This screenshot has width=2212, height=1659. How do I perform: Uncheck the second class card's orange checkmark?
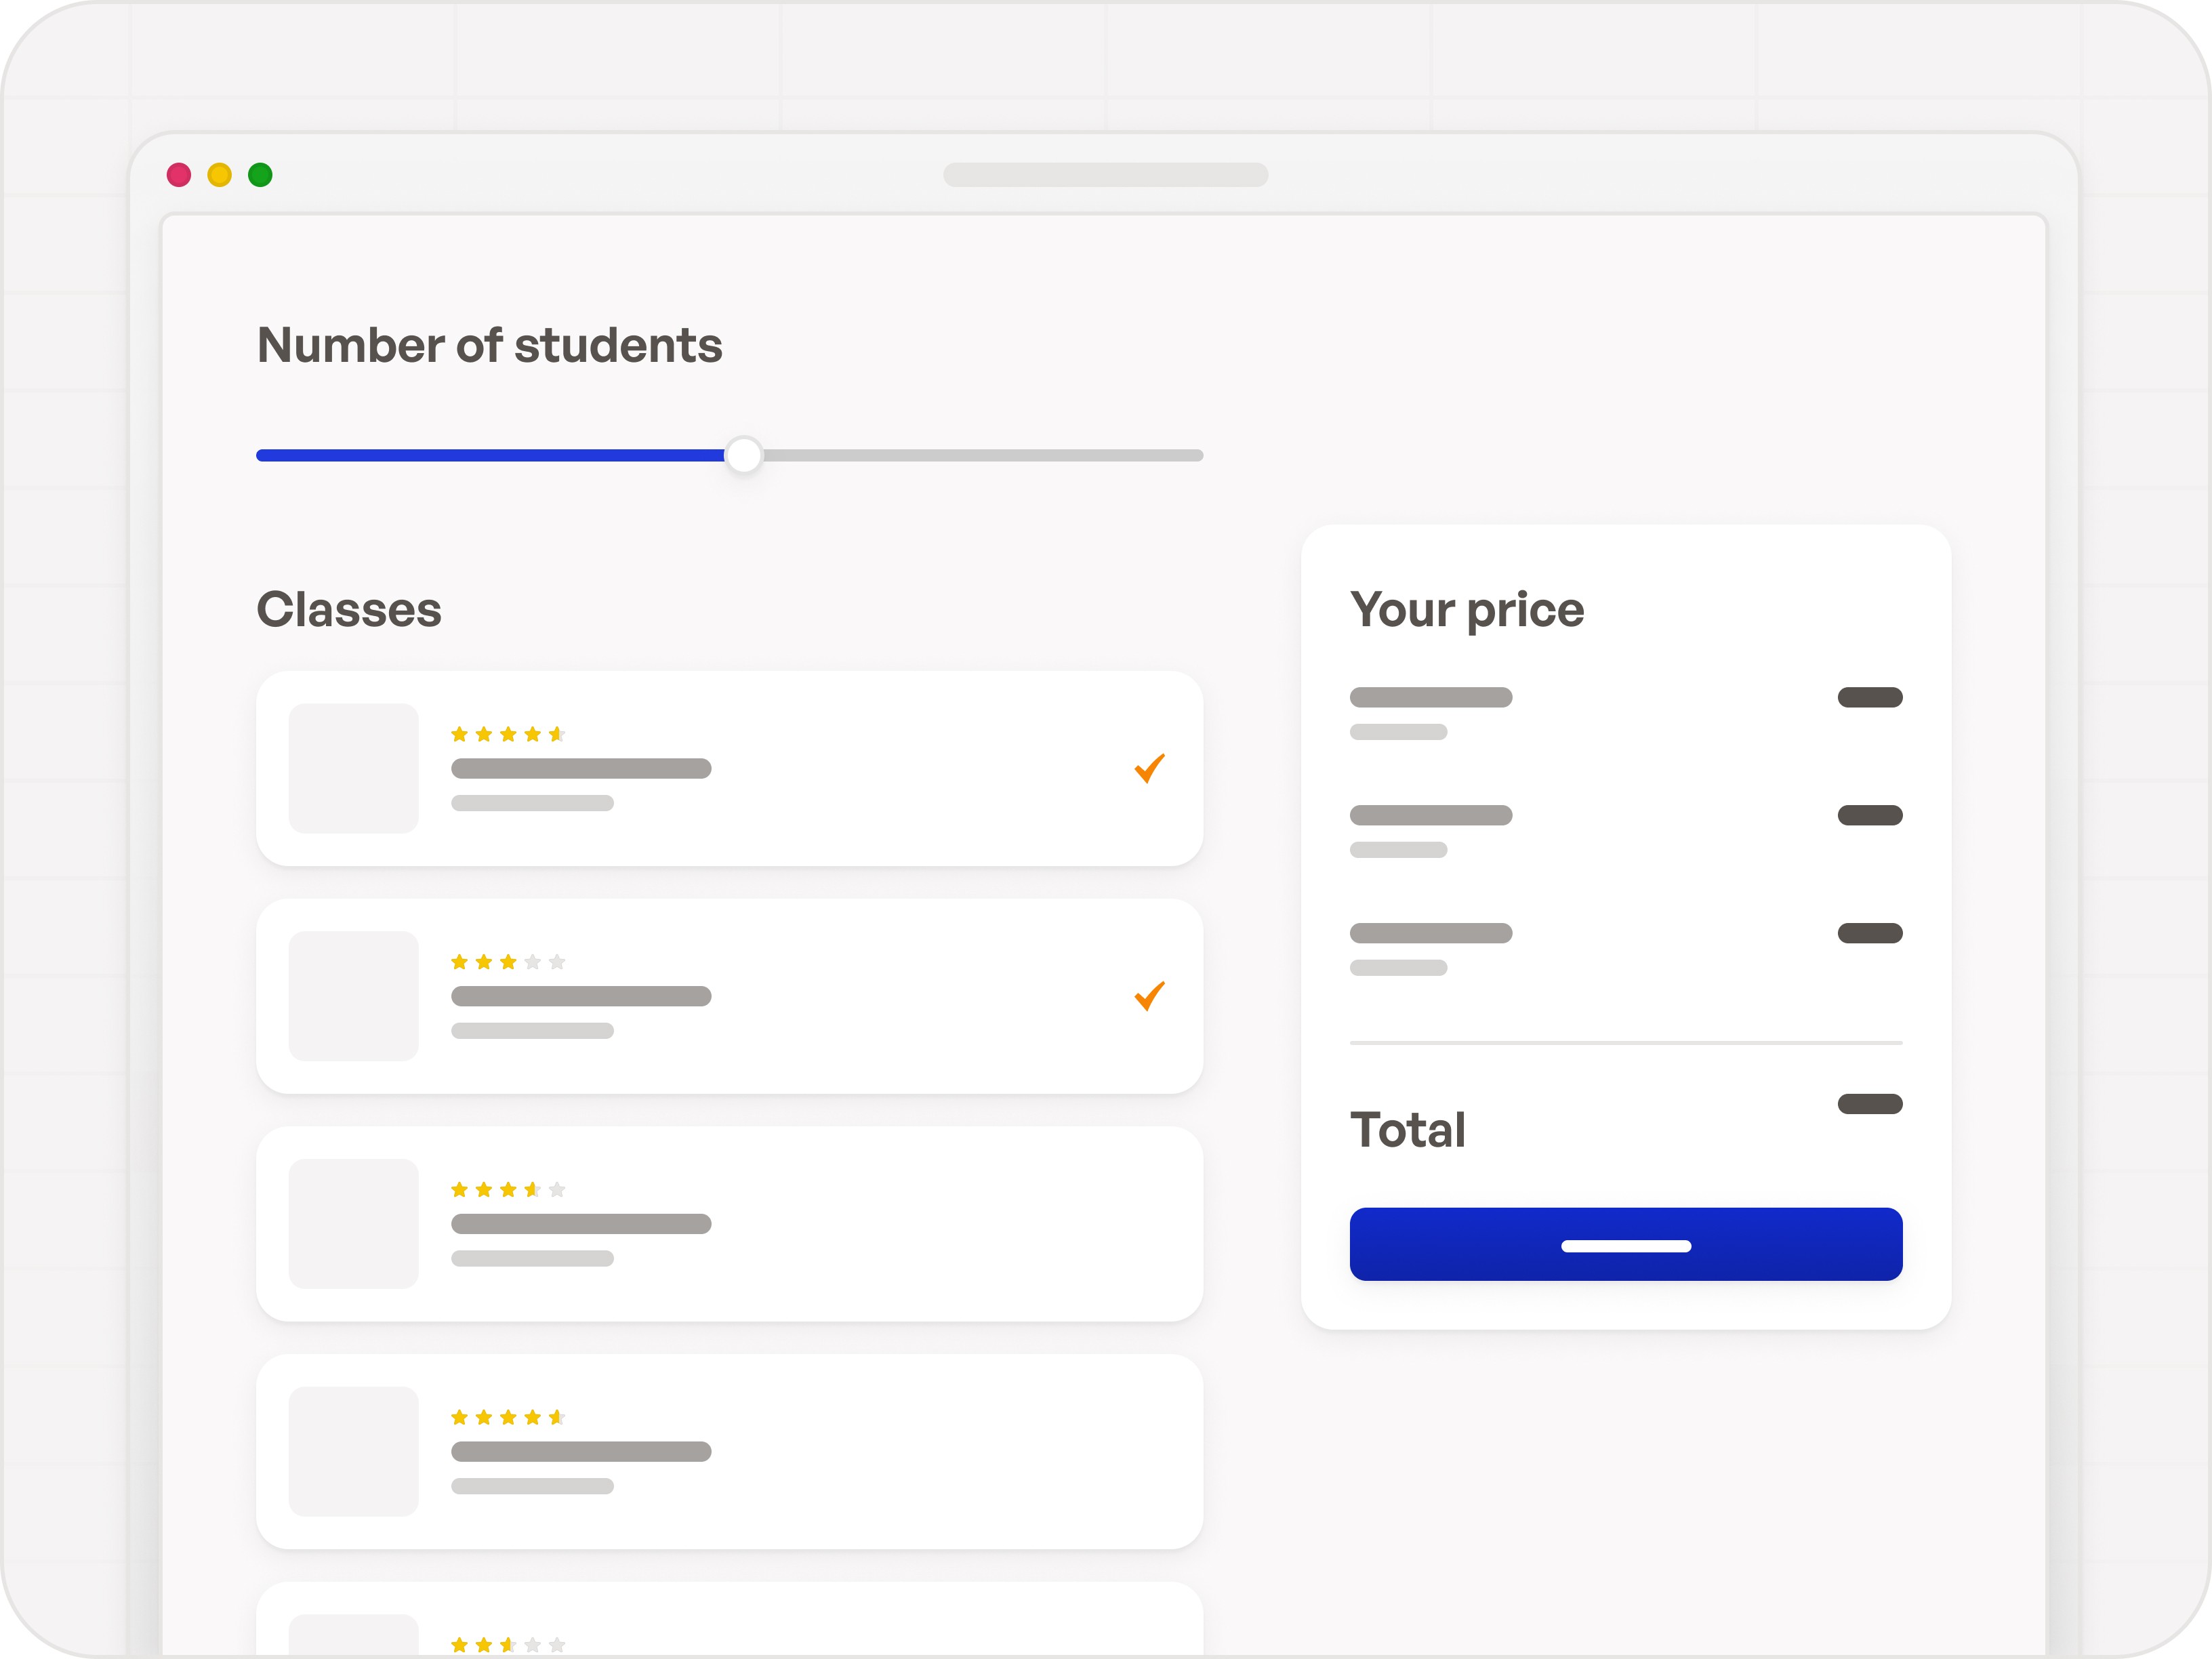coord(1149,996)
